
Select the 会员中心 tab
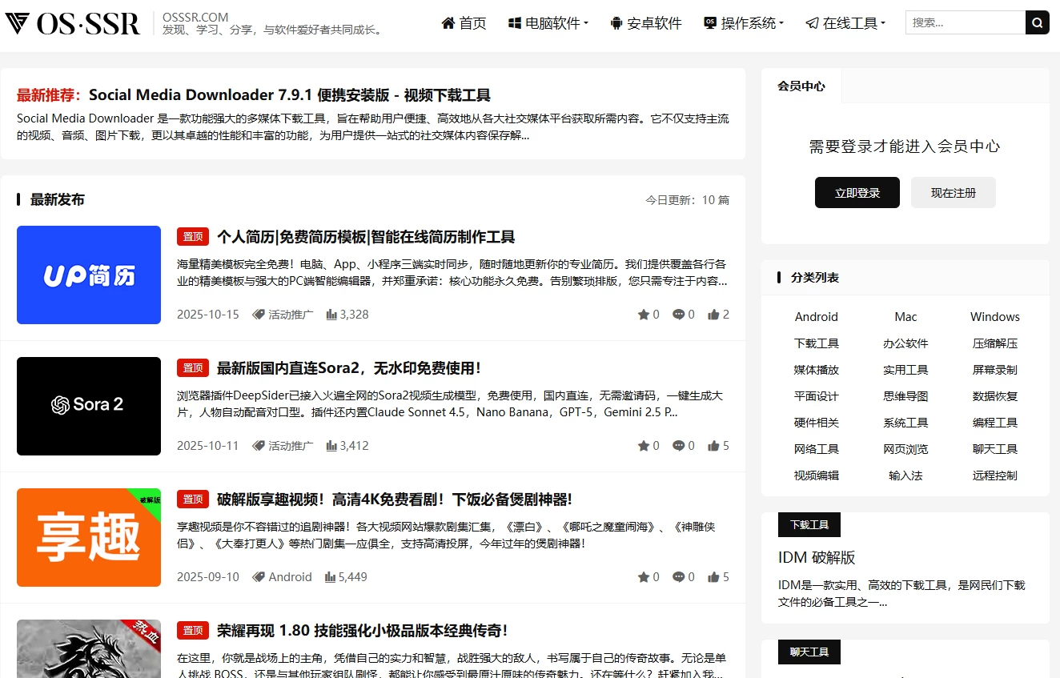tap(801, 86)
